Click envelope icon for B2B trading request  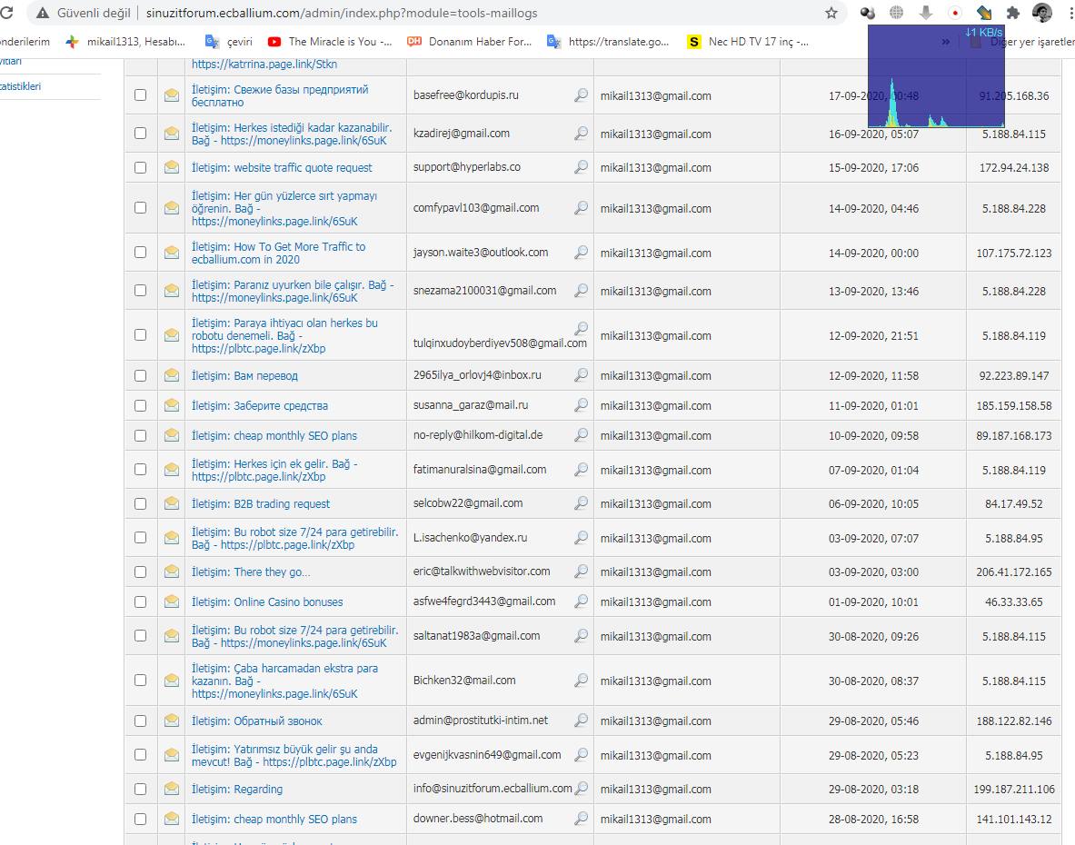(x=172, y=503)
